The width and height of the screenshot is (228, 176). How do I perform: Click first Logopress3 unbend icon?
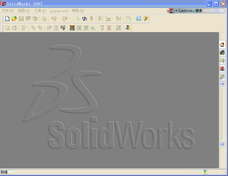(7, 28)
